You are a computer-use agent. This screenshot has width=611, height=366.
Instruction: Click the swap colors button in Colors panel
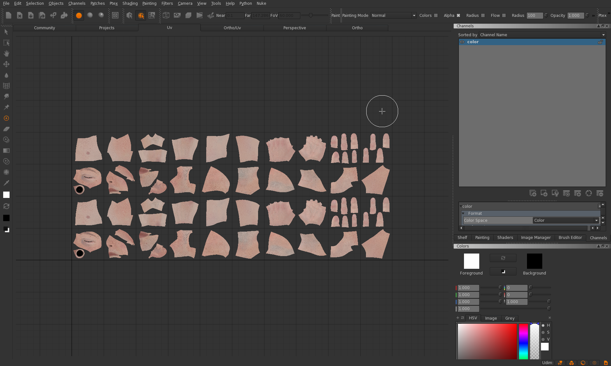tap(503, 258)
